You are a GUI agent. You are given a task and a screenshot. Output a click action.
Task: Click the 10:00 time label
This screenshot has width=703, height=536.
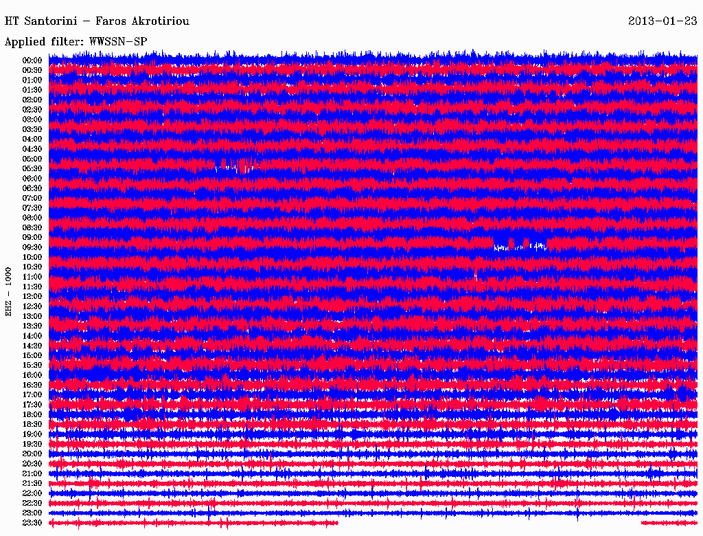(x=32, y=257)
